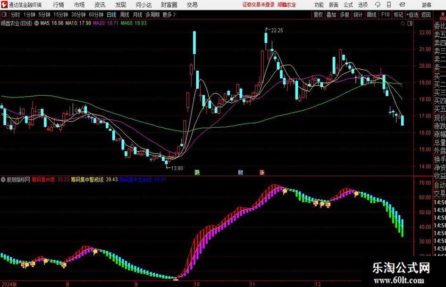Click the 通达信 red logo icon
446x287 pixels.
click(4, 5)
